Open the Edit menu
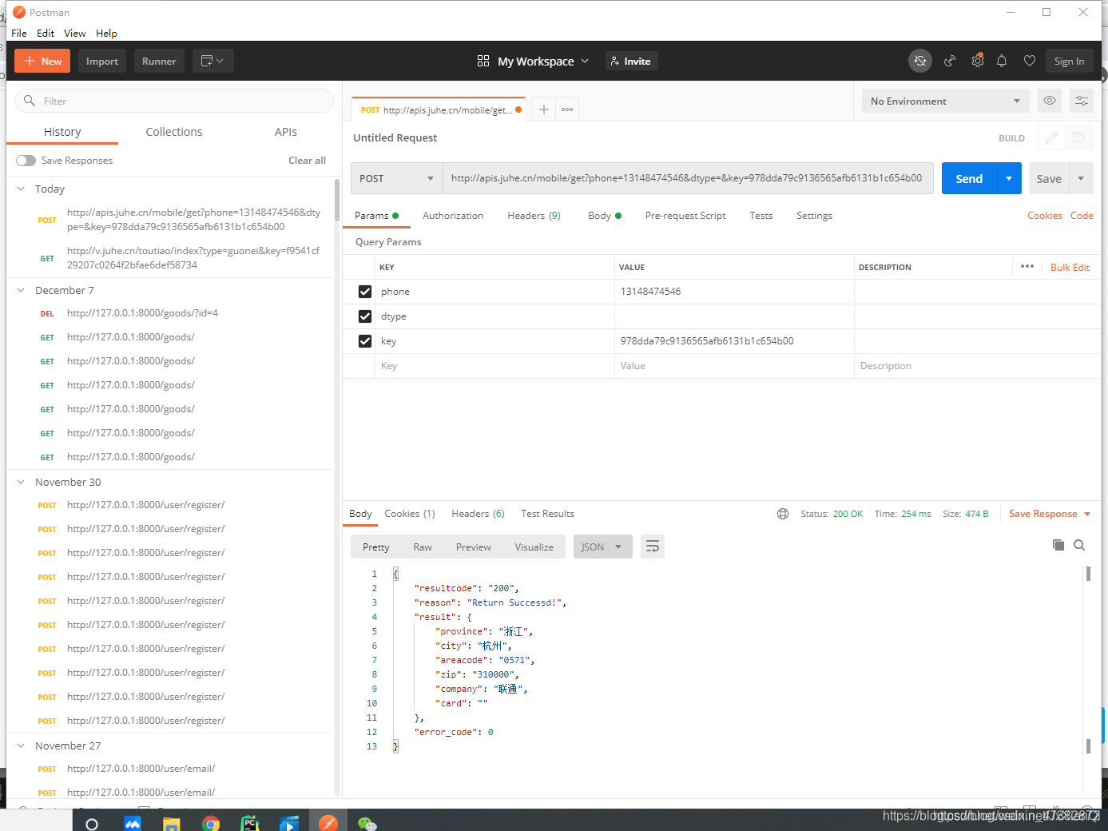The height and width of the screenshot is (831, 1108). click(46, 33)
